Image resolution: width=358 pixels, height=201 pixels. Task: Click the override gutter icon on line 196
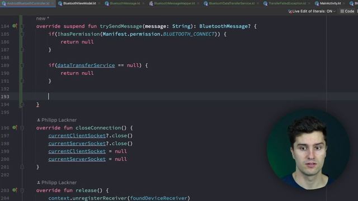(x=15, y=127)
